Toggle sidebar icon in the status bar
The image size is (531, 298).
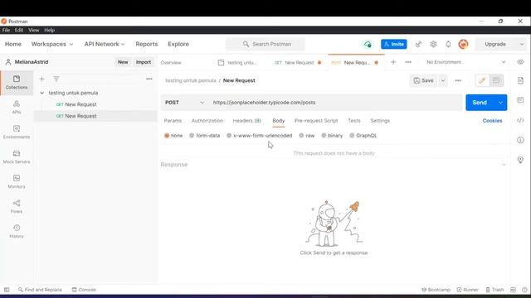(x=7, y=290)
